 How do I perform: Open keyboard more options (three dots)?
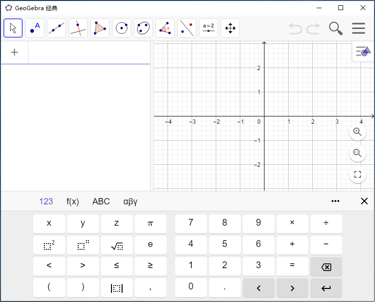click(335, 201)
